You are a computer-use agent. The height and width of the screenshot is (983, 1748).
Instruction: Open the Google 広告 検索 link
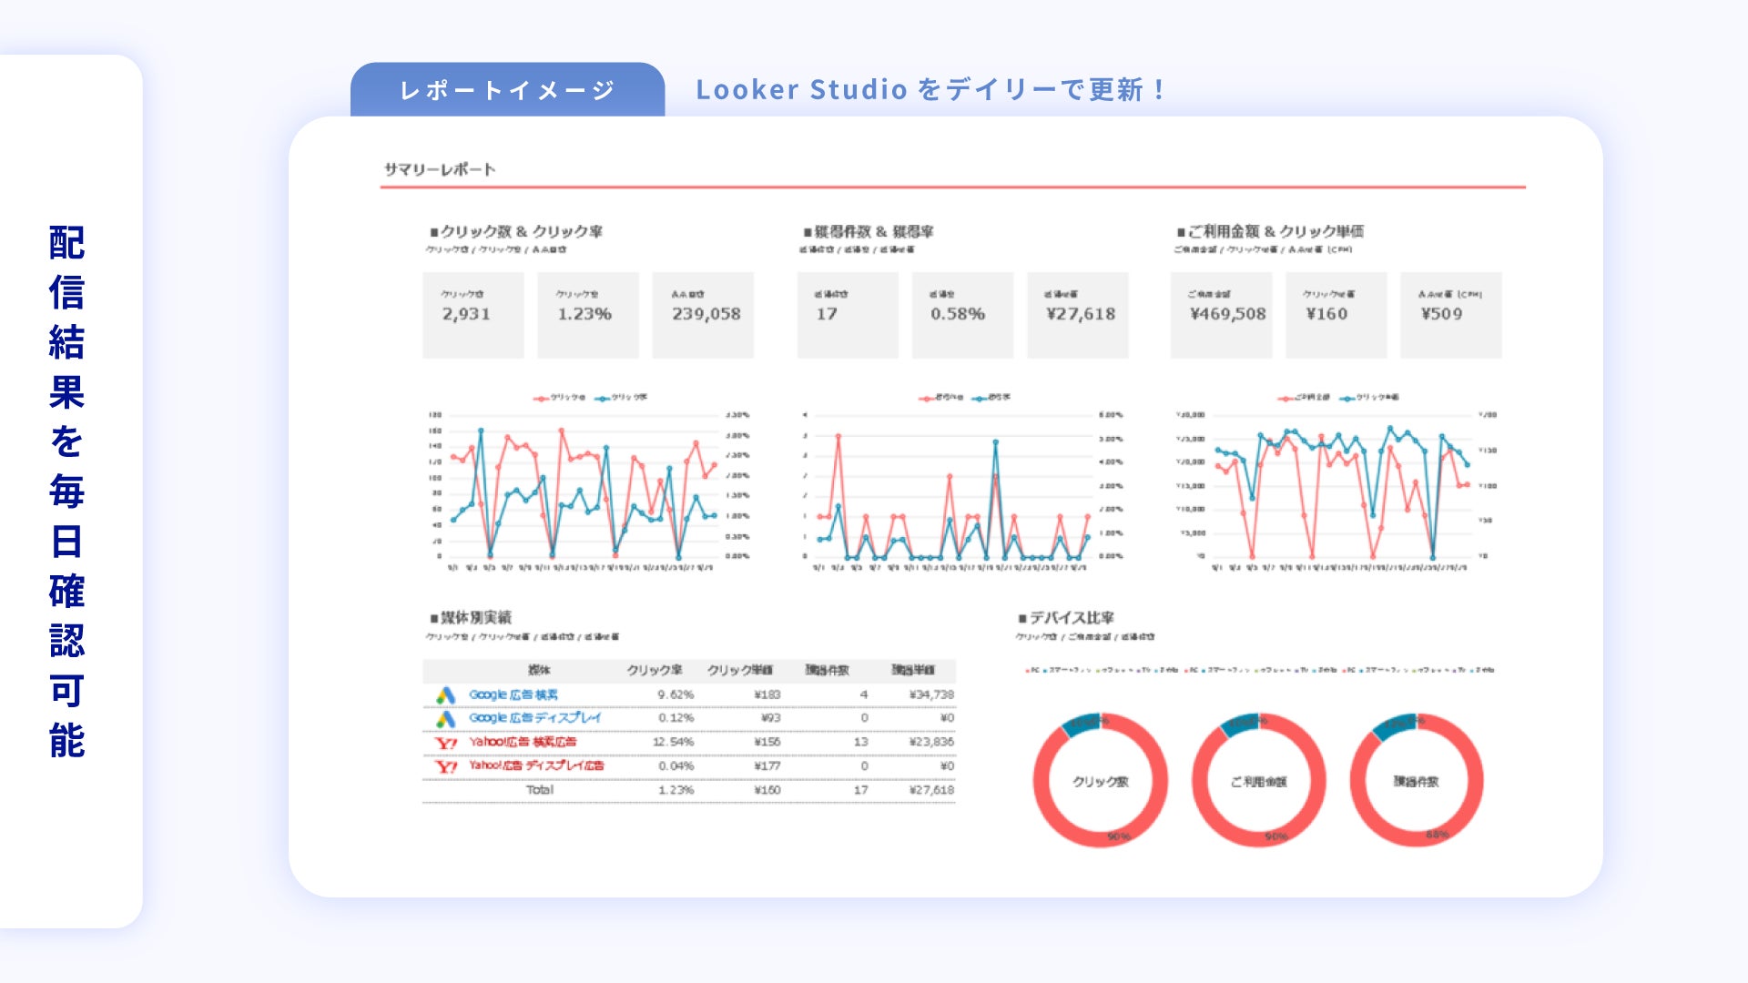pyautogui.click(x=513, y=694)
